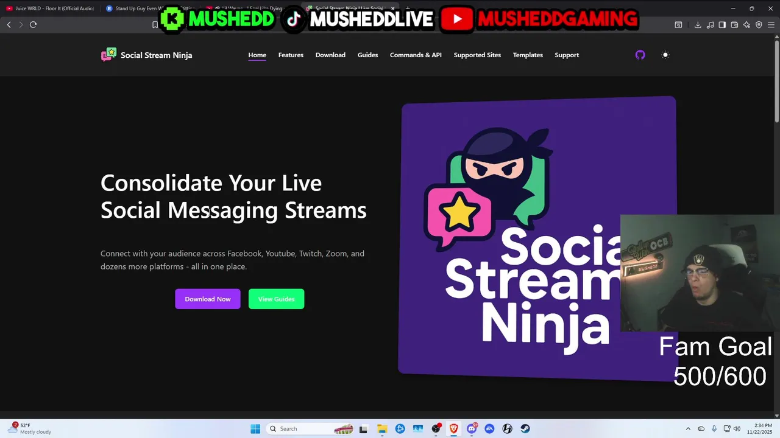The width and height of the screenshot is (780, 438).
Task: Open the OBS Studio taskbar icon
Action: pos(436,429)
